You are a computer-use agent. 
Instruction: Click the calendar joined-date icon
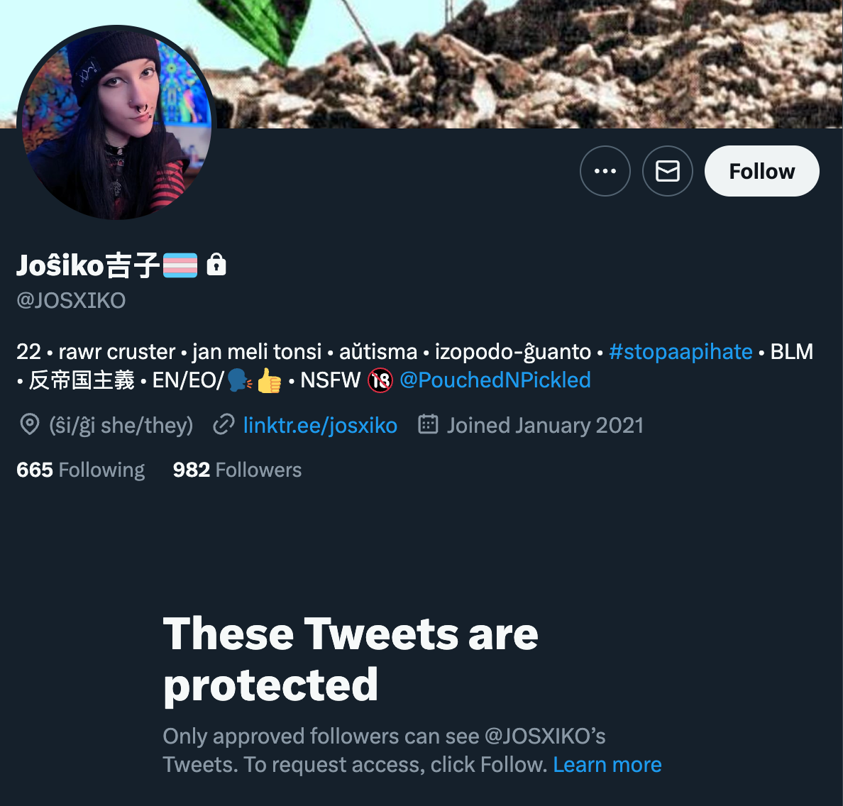pyautogui.click(x=428, y=424)
